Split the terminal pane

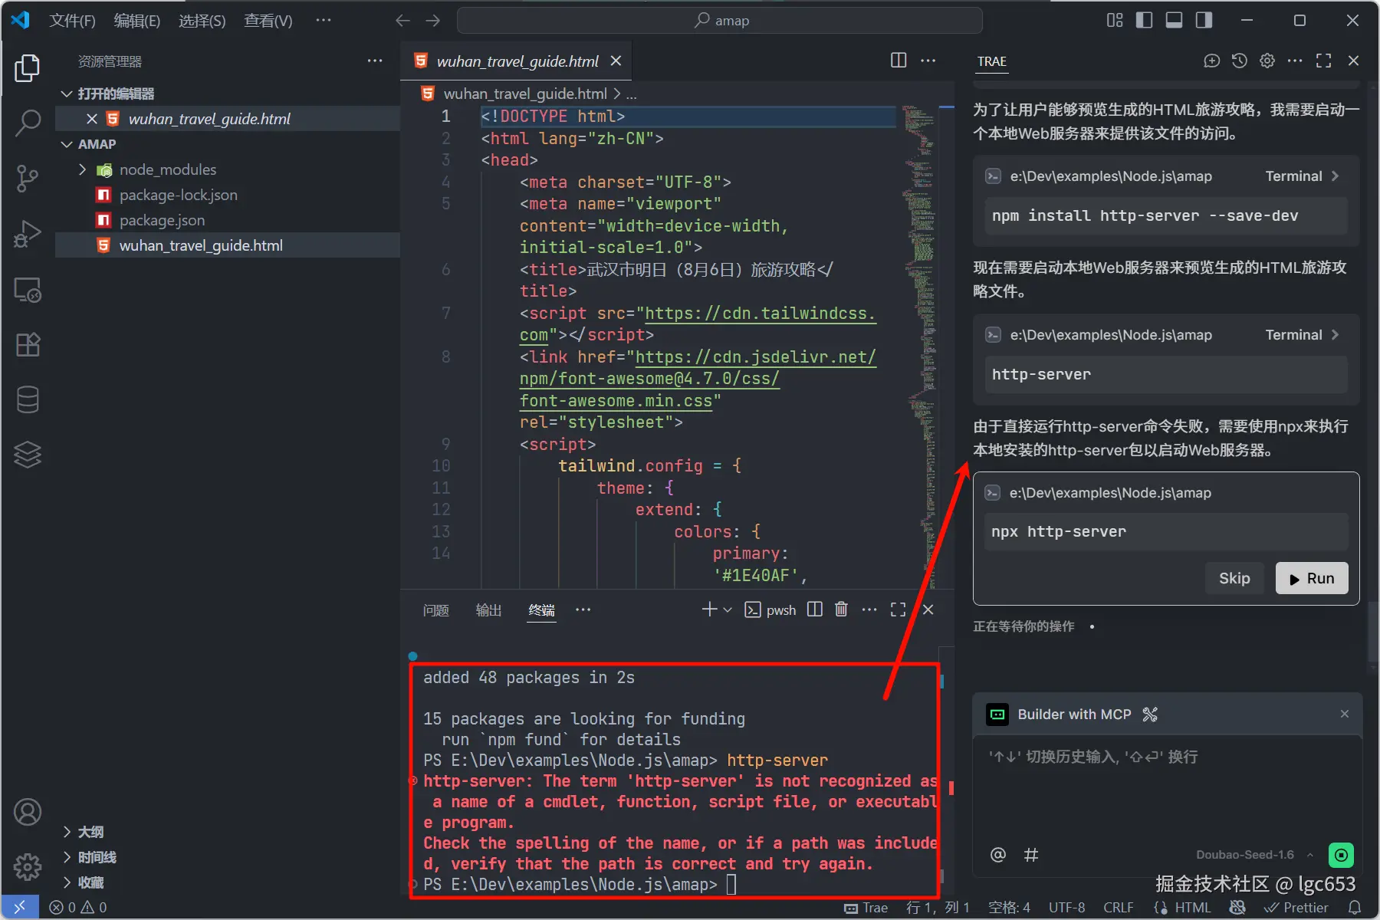tap(815, 609)
